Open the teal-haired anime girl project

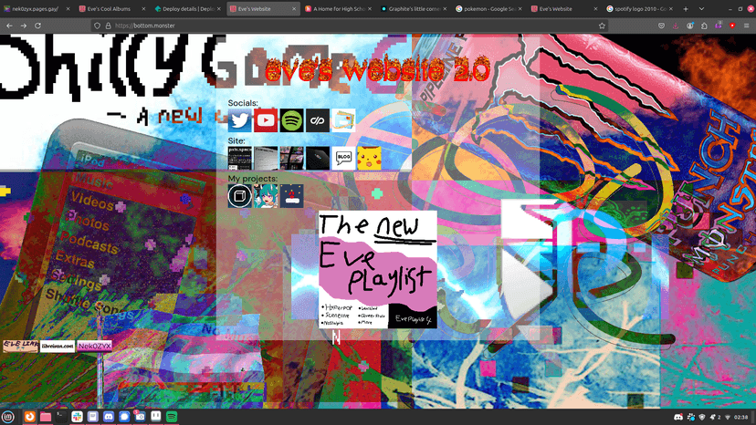click(x=266, y=196)
